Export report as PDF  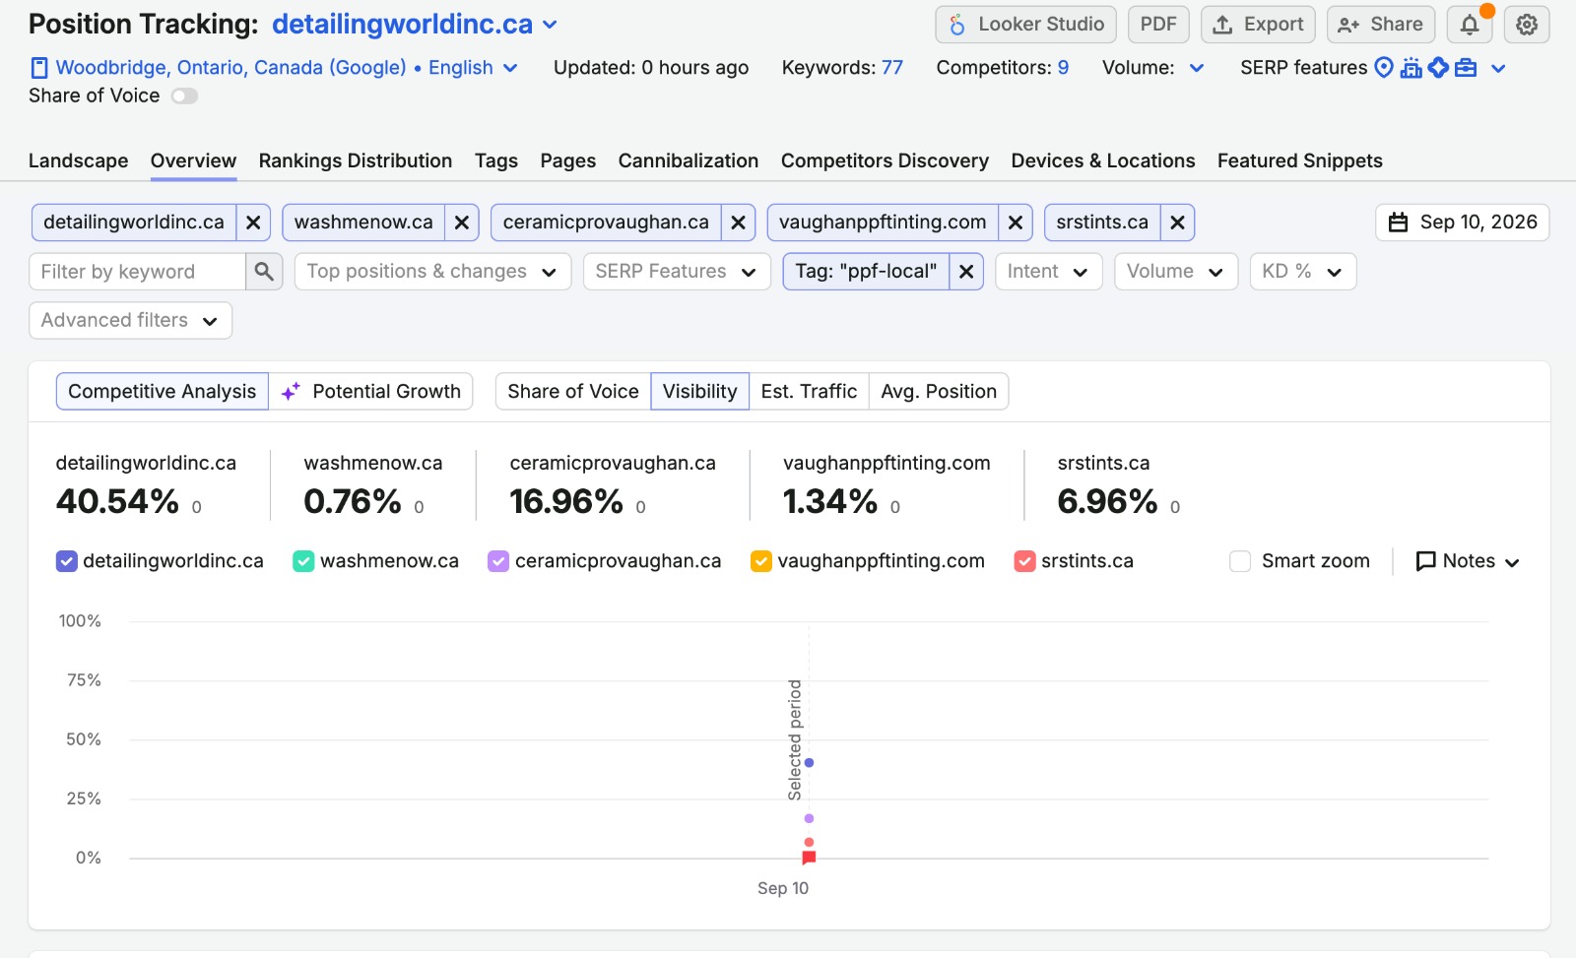tap(1158, 25)
